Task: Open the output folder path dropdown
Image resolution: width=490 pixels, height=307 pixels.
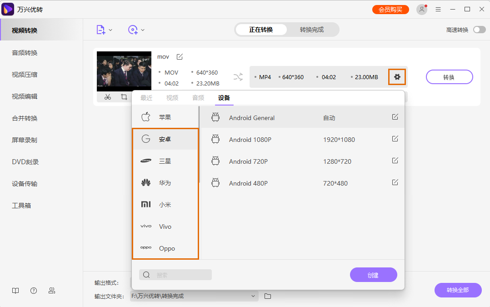Action: pyautogui.click(x=253, y=296)
